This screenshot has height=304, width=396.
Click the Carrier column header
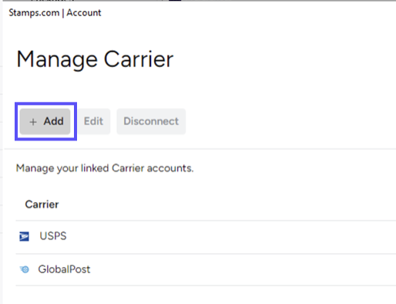click(42, 204)
